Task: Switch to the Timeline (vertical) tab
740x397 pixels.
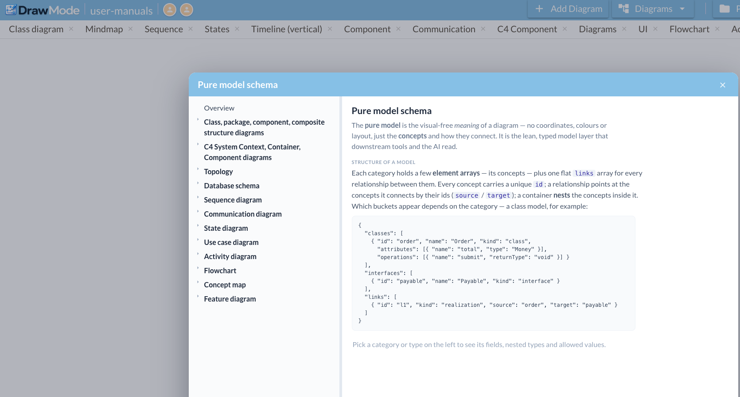Action: click(x=287, y=29)
